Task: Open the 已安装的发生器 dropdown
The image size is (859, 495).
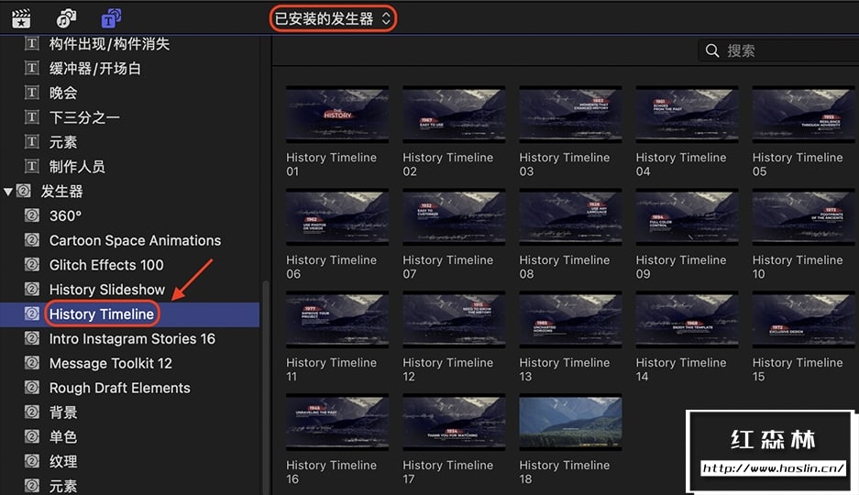Action: tap(333, 18)
